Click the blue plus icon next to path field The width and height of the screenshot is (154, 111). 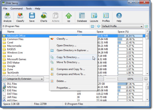pos(98,26)
